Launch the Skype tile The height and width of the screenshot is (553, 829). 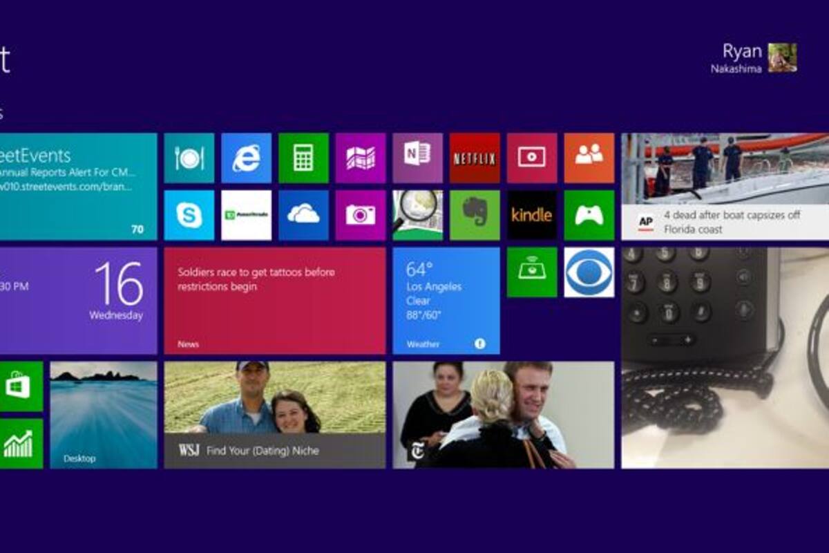point(189,215)
